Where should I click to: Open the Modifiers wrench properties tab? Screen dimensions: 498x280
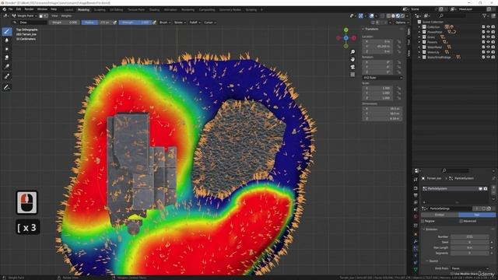416,241
